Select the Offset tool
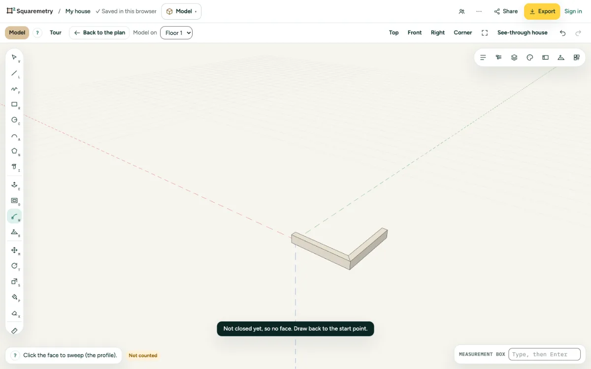This screenshot has width=591, height=369. (x=14, y=201)
